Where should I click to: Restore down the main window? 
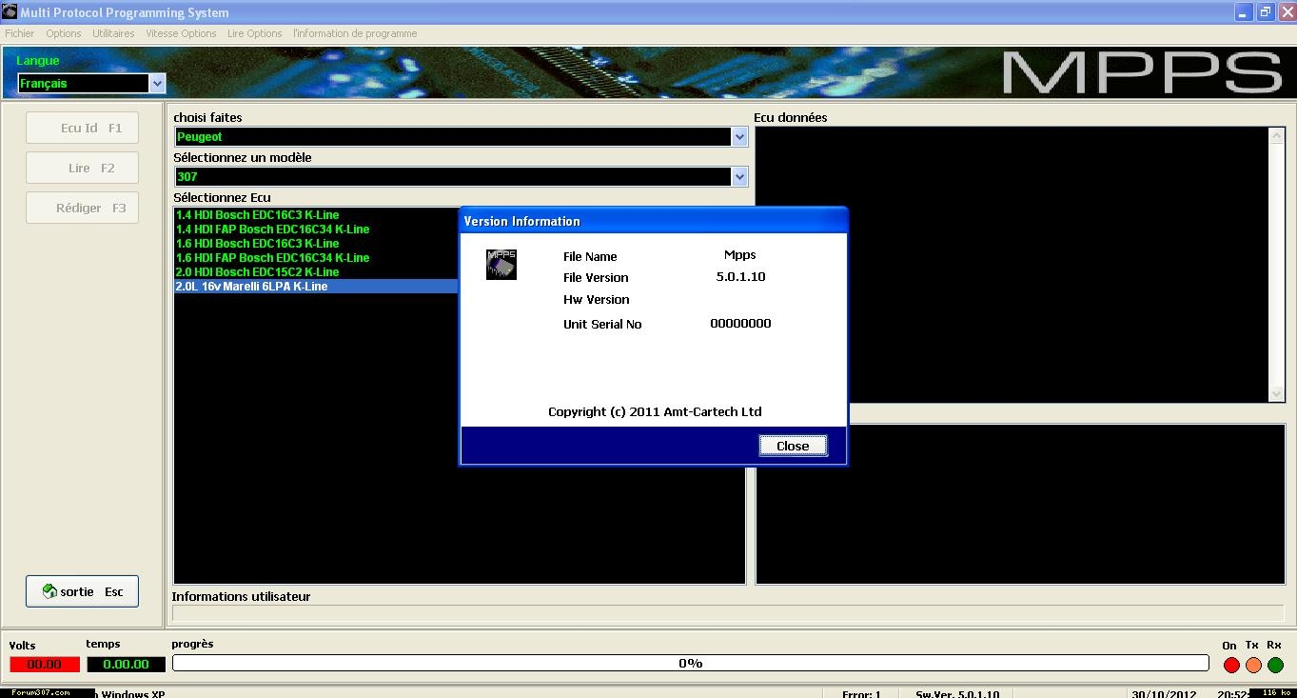click(1265, 12)
